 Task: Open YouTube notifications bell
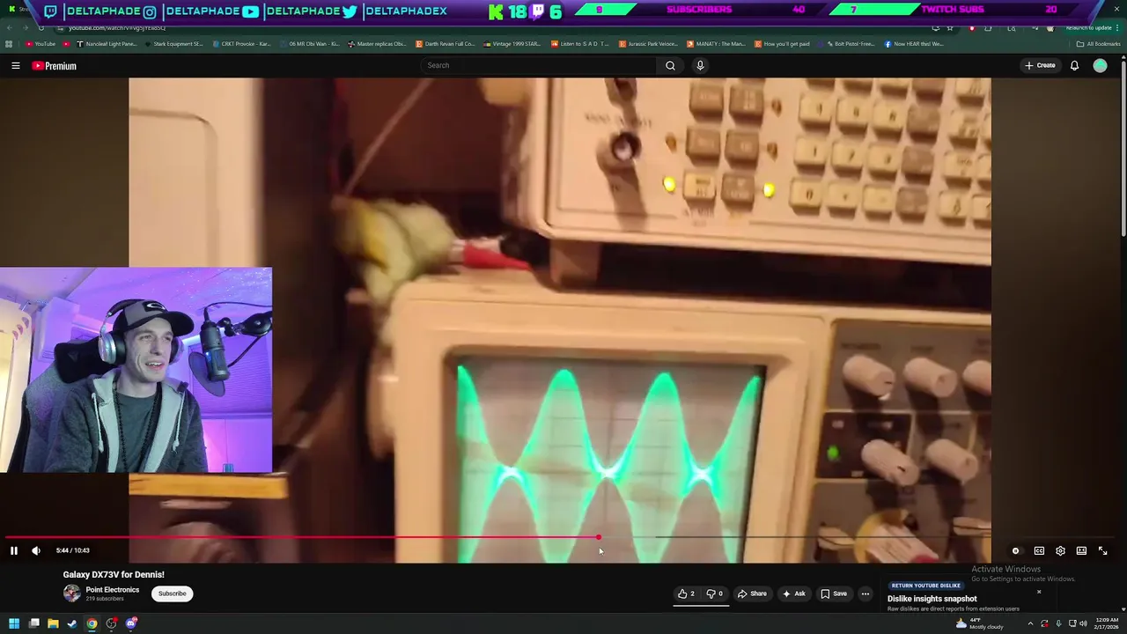point(1074,65)
